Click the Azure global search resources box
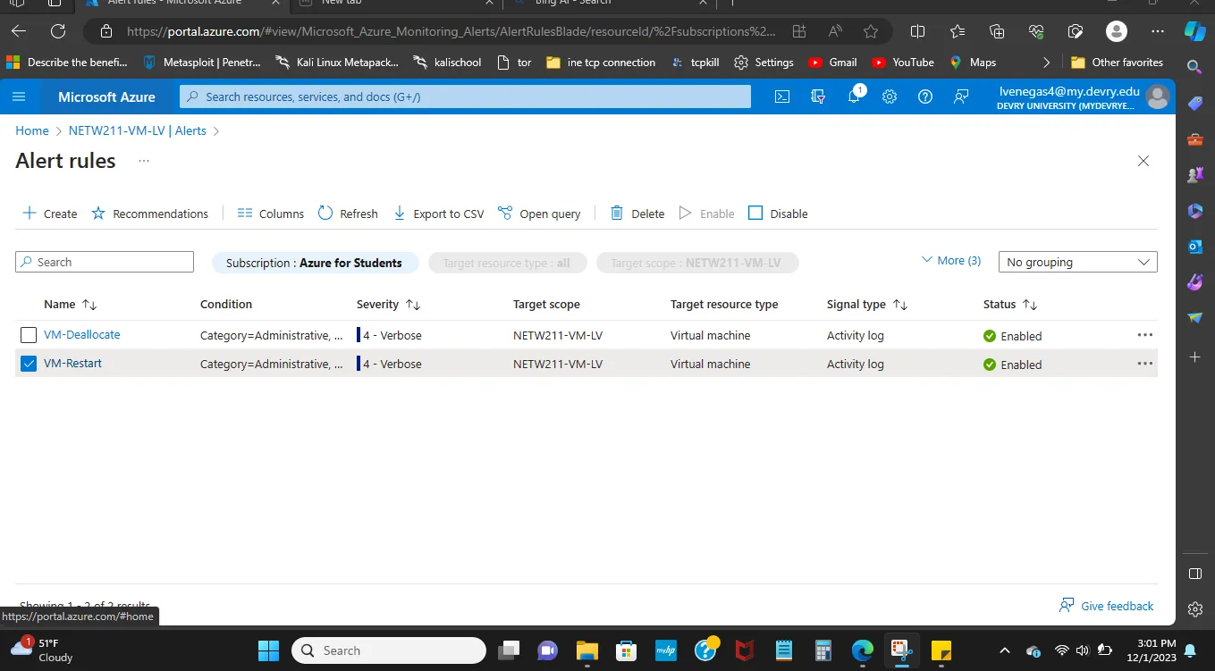Viewport: 1215px width, 671px height. pyautogui.click(x=465, y=96)
